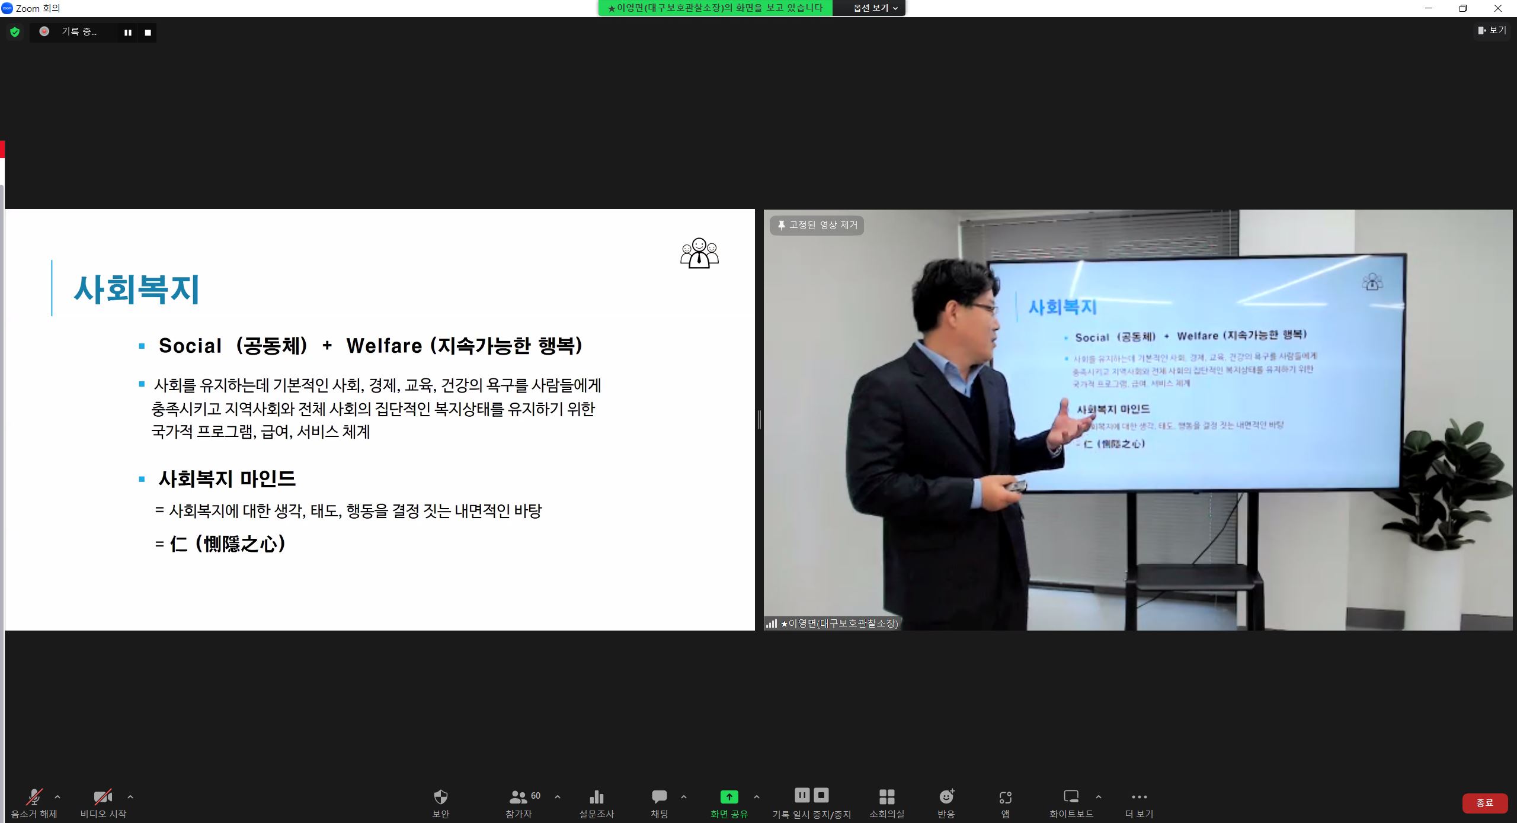
Task: Click the green Share Screen (화면 공유) icon
Action: (729, 796)
